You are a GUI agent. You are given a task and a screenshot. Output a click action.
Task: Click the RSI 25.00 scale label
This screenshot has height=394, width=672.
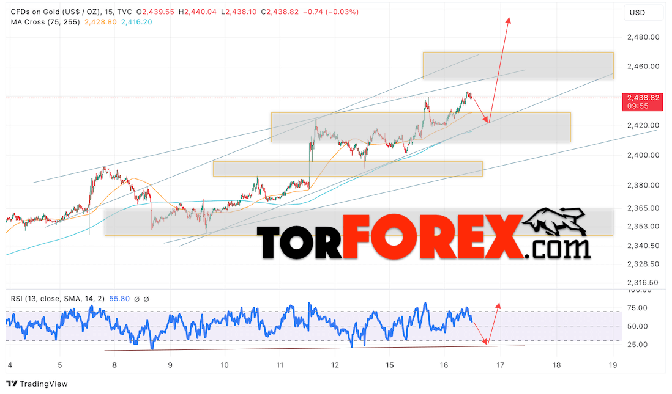point(637,345)
